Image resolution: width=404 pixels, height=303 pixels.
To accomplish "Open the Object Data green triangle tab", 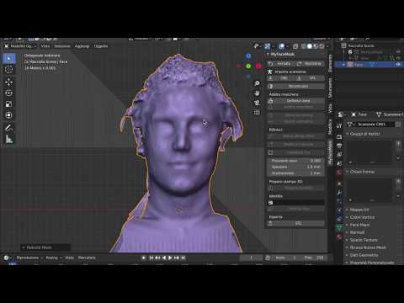I will click(339, 228).
